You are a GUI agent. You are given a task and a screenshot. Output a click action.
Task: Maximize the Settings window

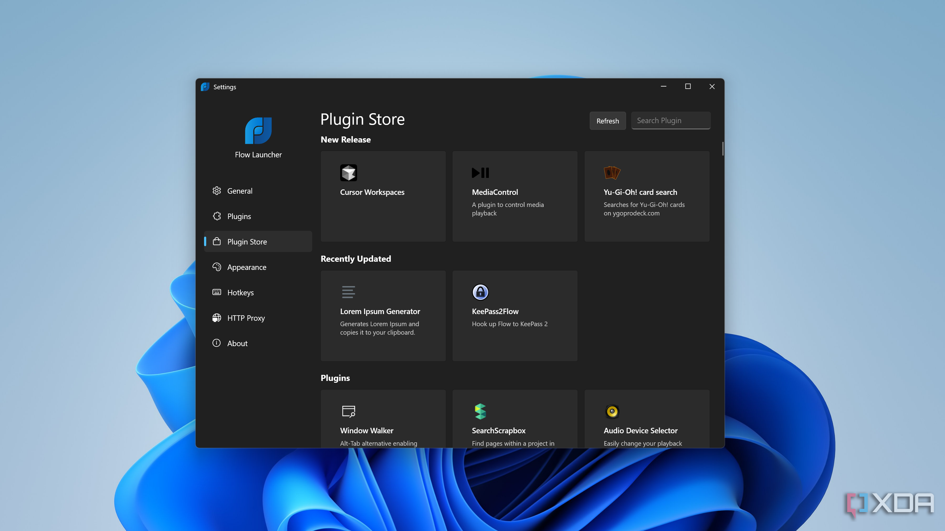click(x=688, y=87)
